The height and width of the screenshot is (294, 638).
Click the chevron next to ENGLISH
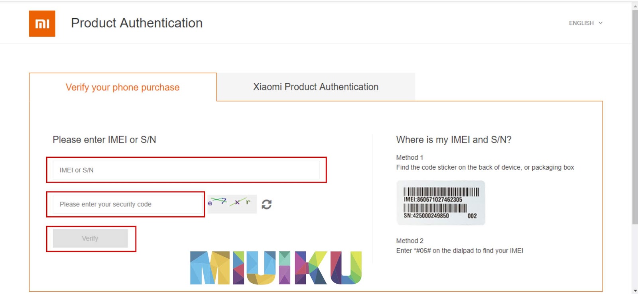(x=600, y=23)
